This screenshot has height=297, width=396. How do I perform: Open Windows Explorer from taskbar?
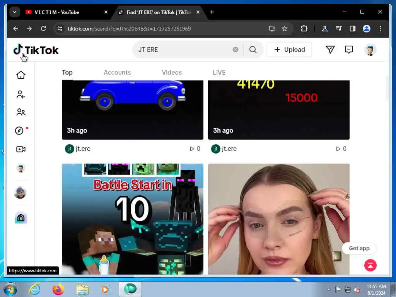(82, 289)
